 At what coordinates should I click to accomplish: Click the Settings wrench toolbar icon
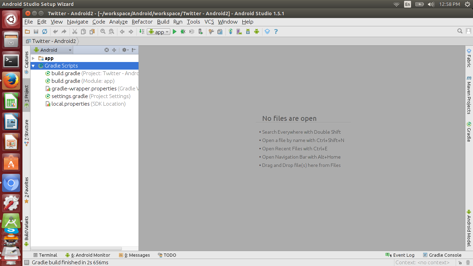(211, 32)
